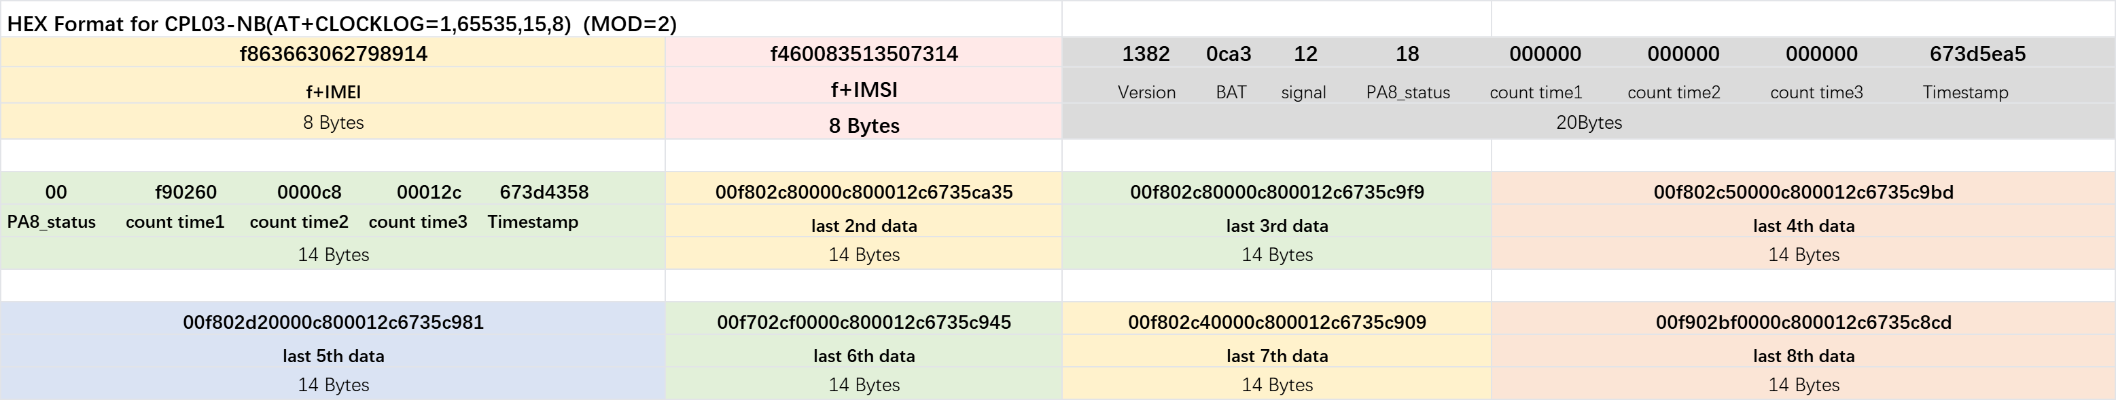Select the 20Bytes cell in gray section

pos(1589,122)
